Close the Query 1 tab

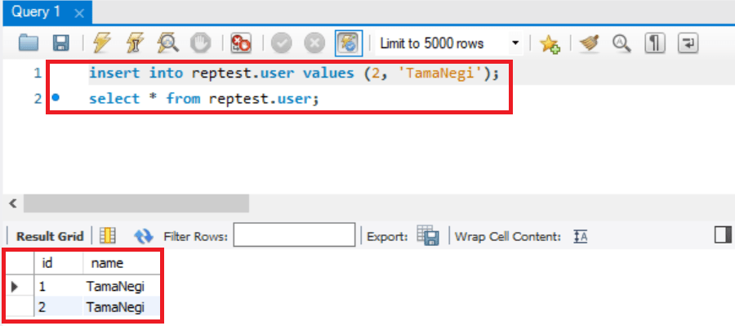79,13
